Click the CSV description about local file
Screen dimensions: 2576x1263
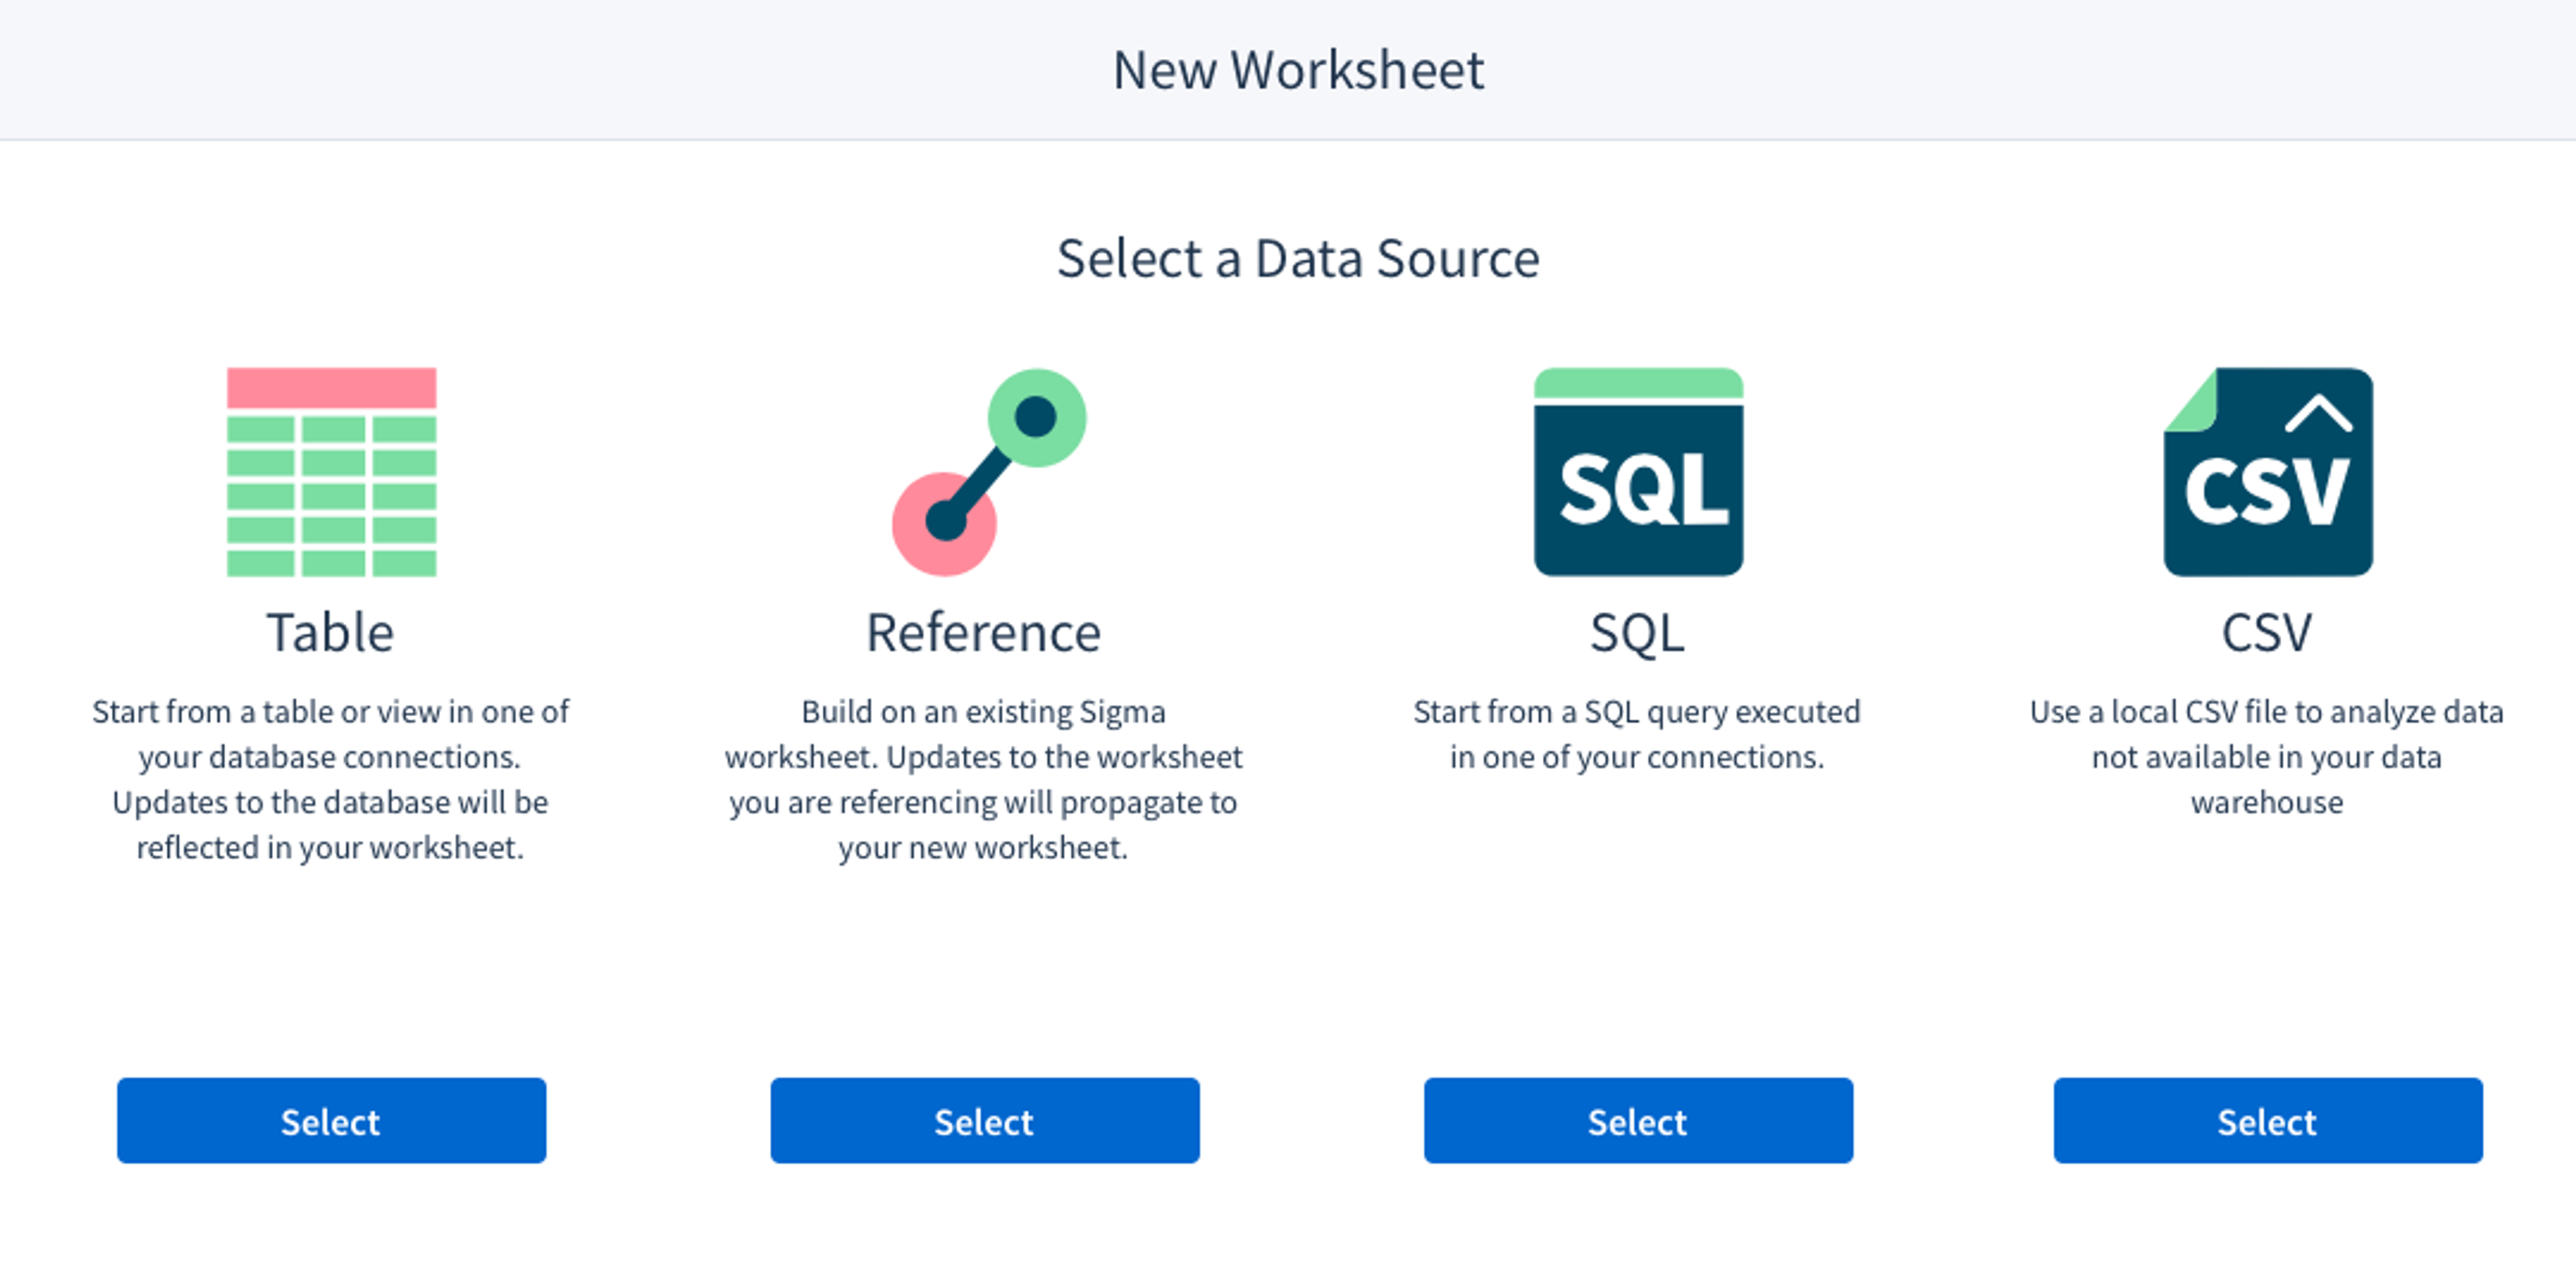coord(2266,756)
